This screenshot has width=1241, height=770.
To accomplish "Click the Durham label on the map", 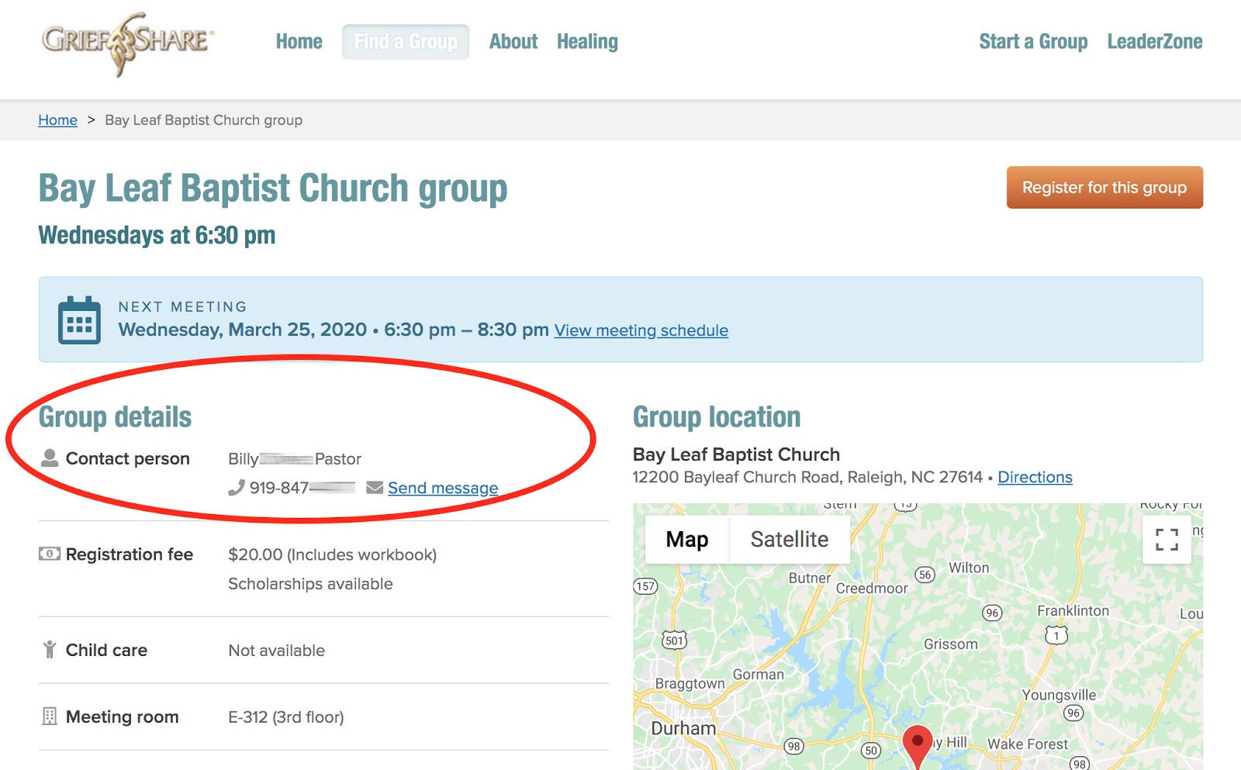I will coord(683,728).
